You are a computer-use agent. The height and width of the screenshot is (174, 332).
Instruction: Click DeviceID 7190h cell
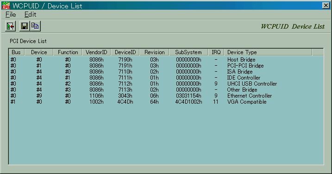click(125, 60)
